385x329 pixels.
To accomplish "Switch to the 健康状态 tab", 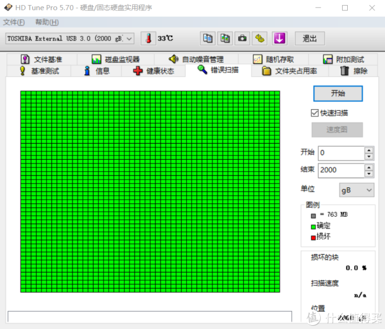I will click(153, 71).
